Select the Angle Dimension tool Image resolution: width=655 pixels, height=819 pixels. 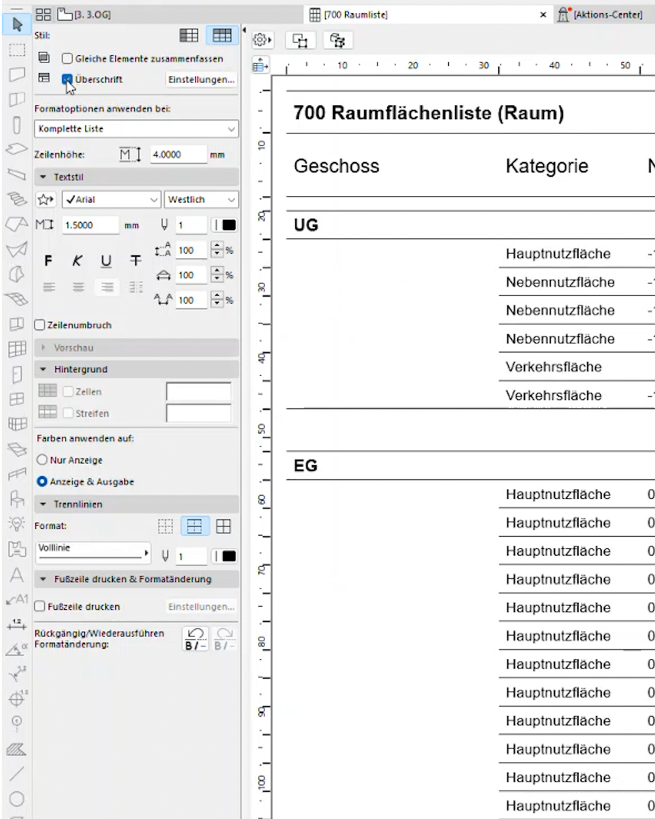[17, 649]
